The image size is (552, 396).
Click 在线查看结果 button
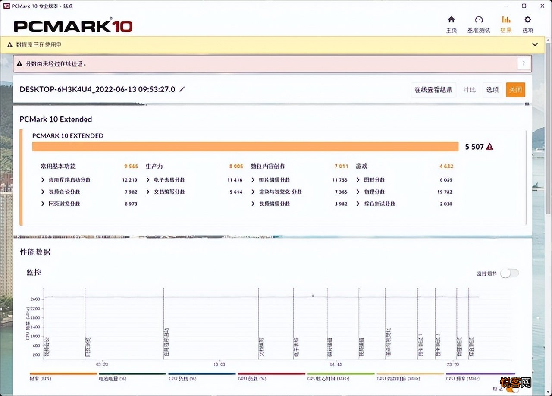pos(433,90)
